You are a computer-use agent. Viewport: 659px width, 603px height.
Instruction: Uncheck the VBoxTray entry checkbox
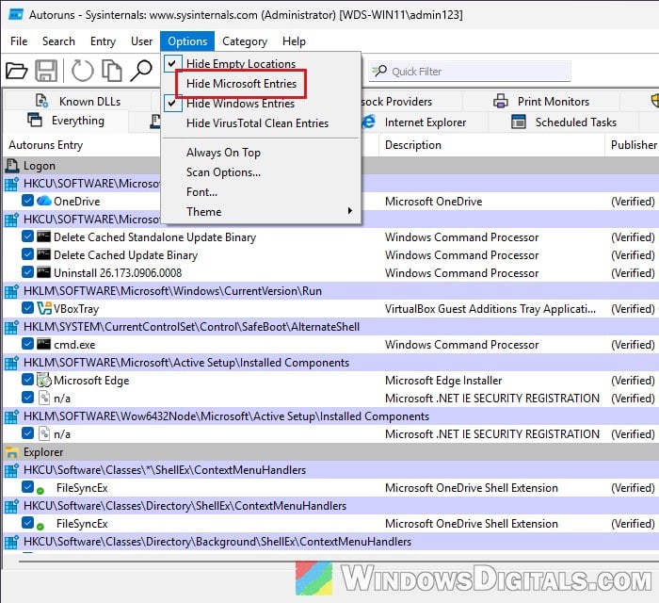[27, 308]
